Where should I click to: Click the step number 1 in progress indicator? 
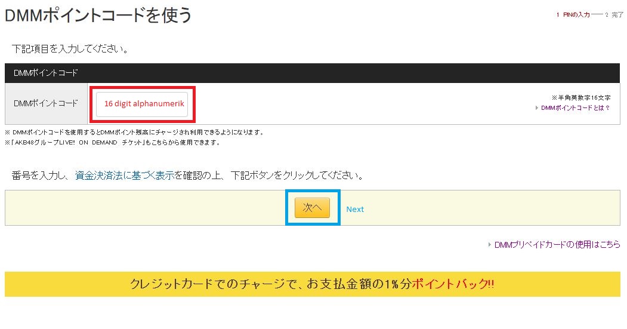[x=558, y=15]
